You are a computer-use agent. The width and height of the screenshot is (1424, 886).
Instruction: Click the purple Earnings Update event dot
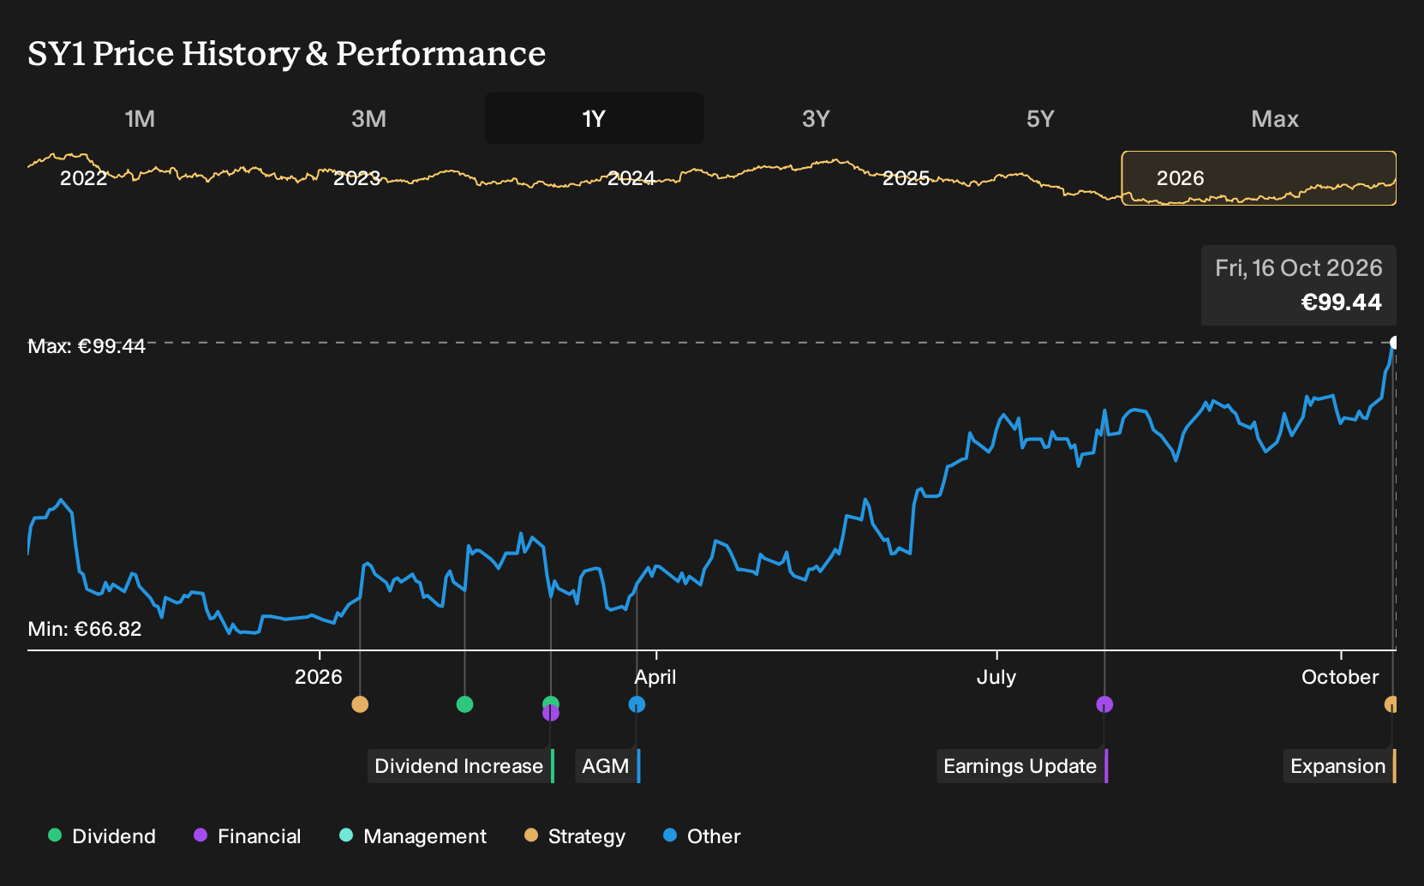point(1104,704)
